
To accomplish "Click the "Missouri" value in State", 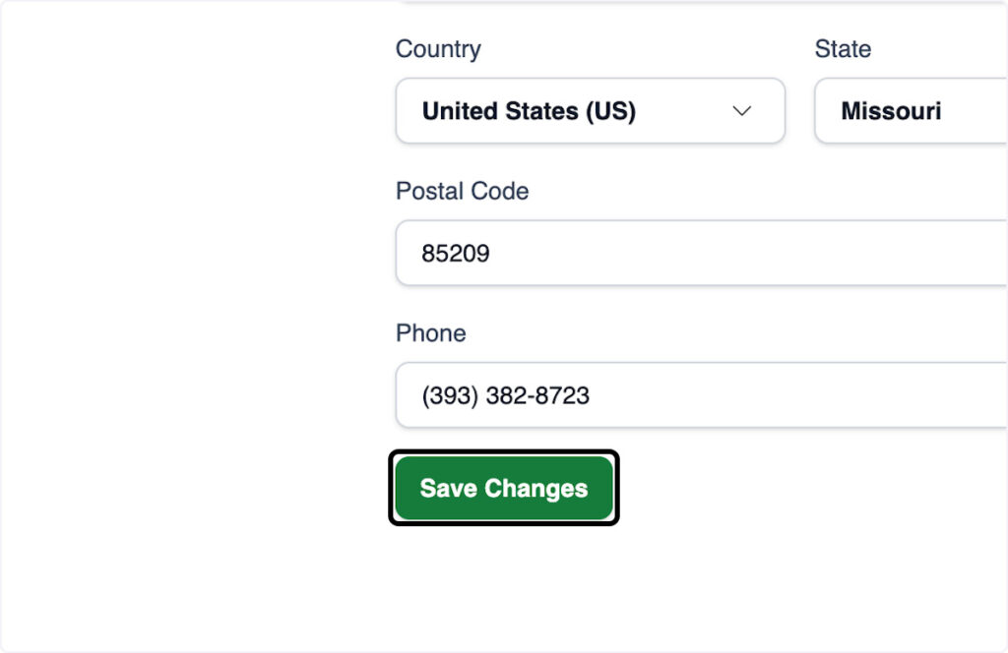I will tap(891, 111).
